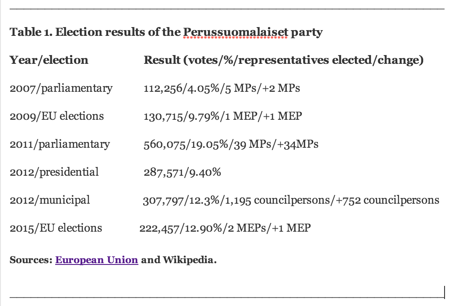Click the 130,715/9.79% result text
452x306 pixels.
tap(223, 116)
